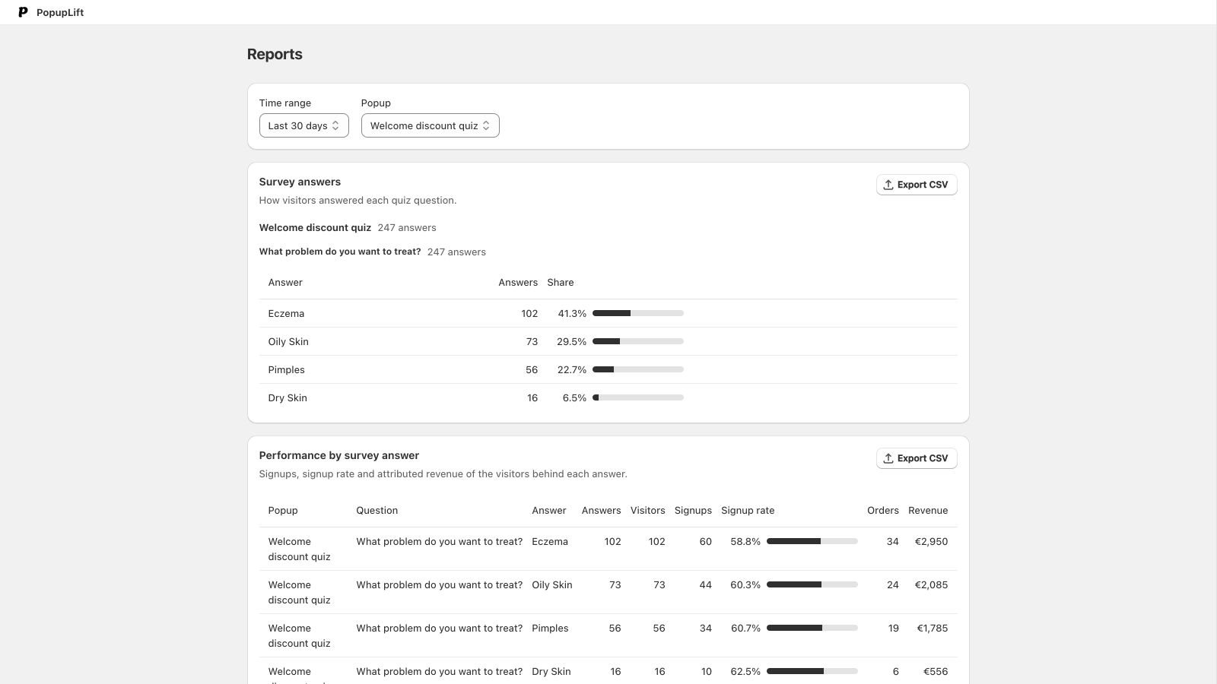The width and height of the screenshot is (1217, 684).
Task: Click the Time range selector chevron arrows
Action: pyautogui.click(x=335, y=125)
